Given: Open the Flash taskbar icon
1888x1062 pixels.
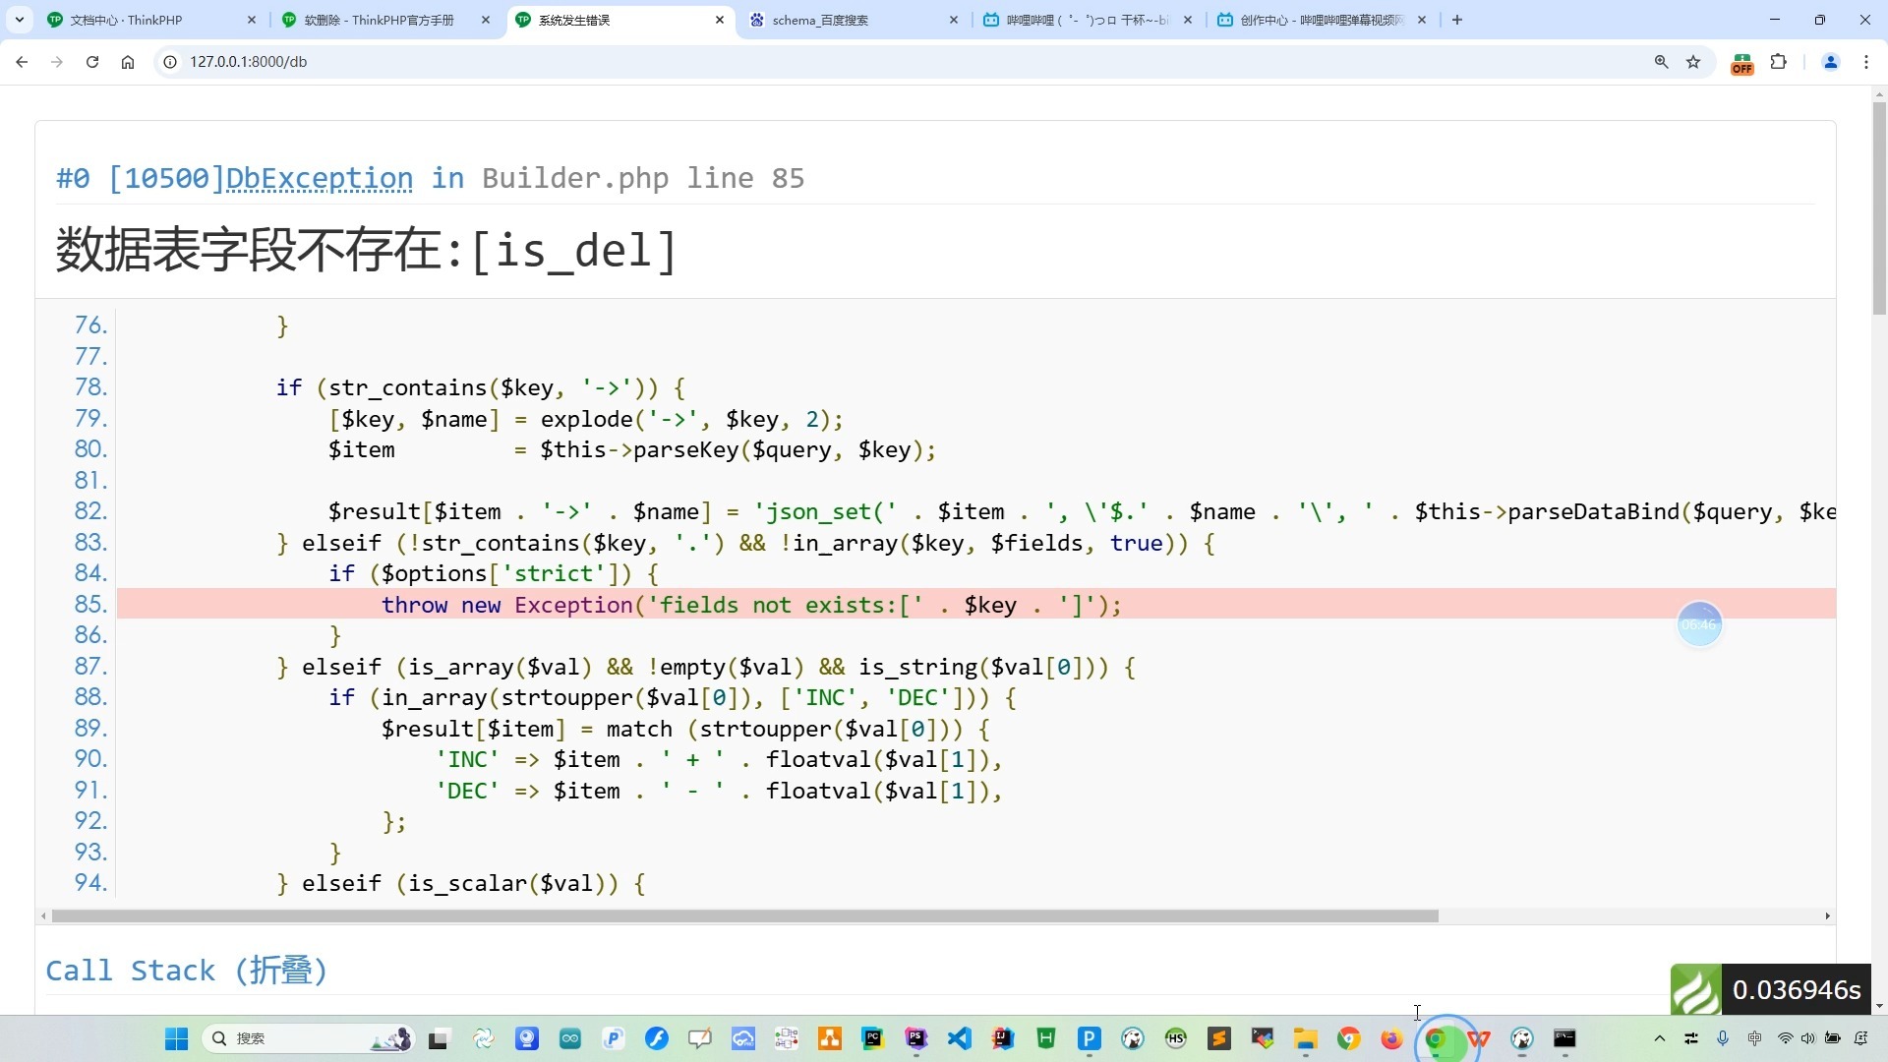Looking at the screenshot, I should coord(657,1038).
